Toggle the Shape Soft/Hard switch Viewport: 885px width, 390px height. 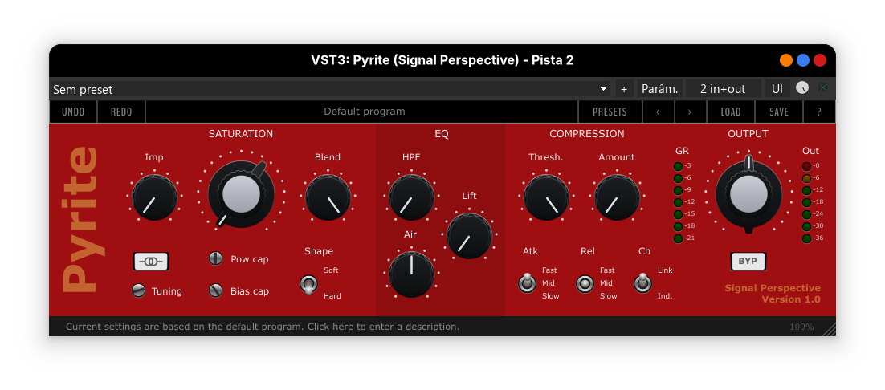pyautogui.click(x=308, y=283)
